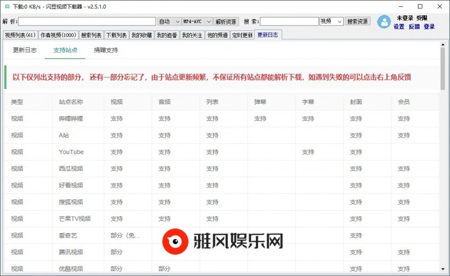Click the 未登录 受限 status text
Image resolution: width=450 pixels, height=276 pixels.
(412, 18)
